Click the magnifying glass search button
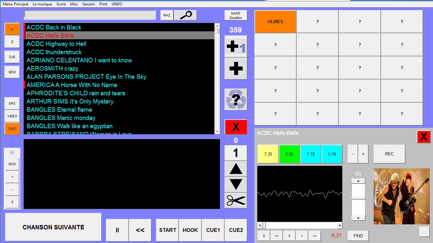This screenshot has height=243, width=433. coord(186,15)
